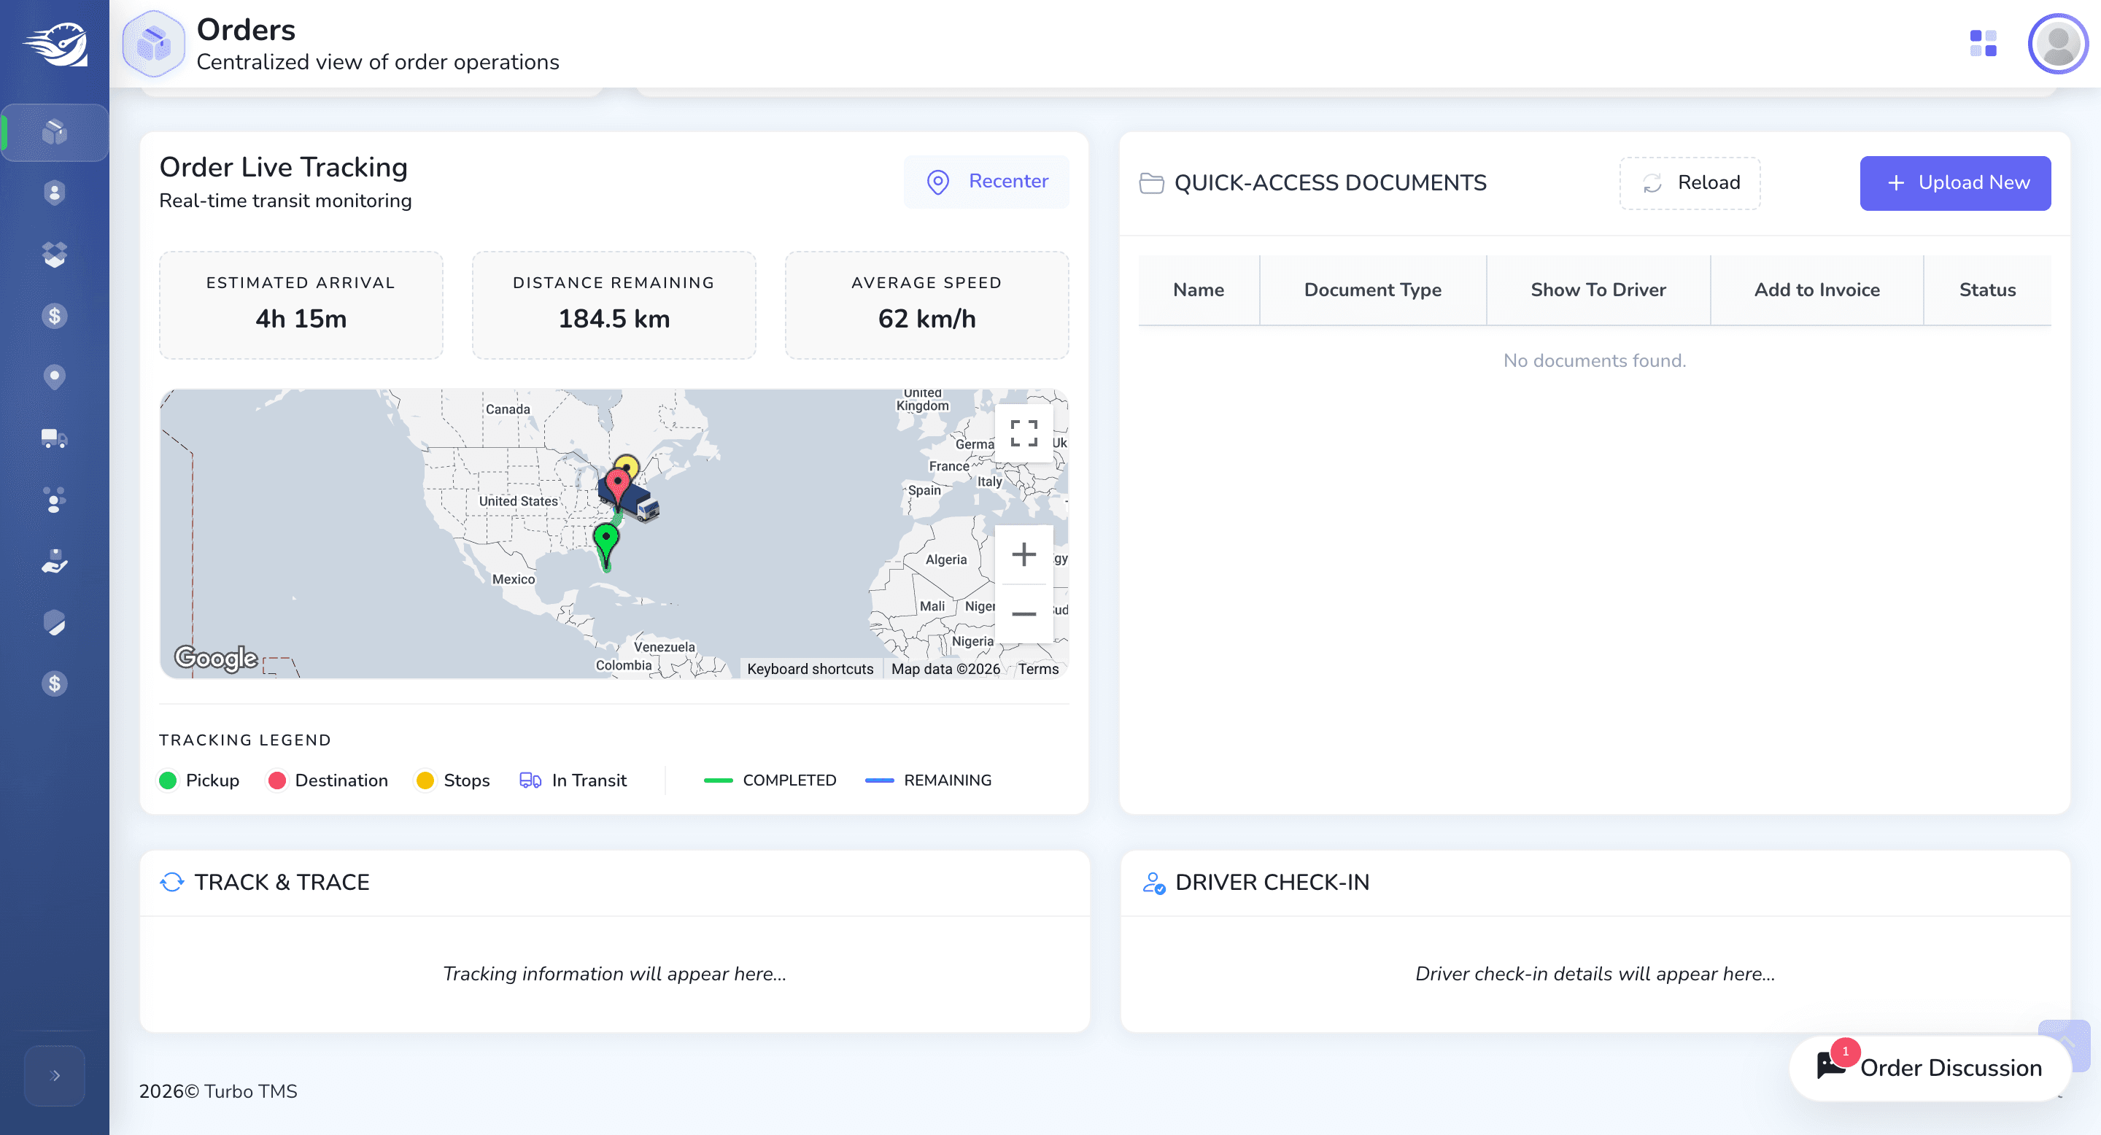Click the Orders cube icon next to the page title

tap(153, 43)
